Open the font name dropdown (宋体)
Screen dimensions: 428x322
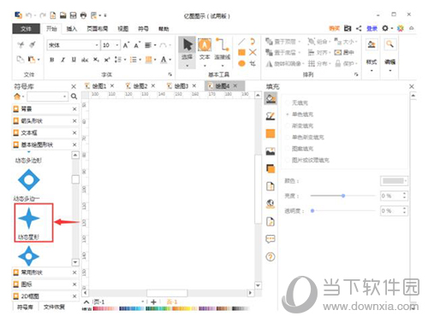(x=97, y=45)
